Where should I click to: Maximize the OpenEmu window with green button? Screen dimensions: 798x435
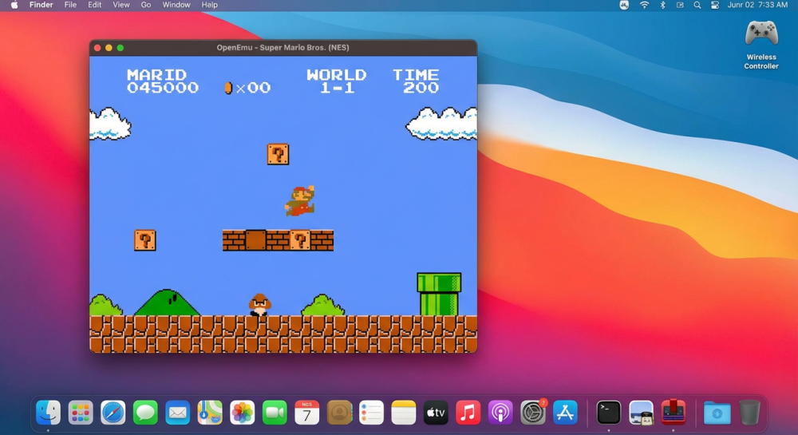pyautogui.click(x=120, y=48)
